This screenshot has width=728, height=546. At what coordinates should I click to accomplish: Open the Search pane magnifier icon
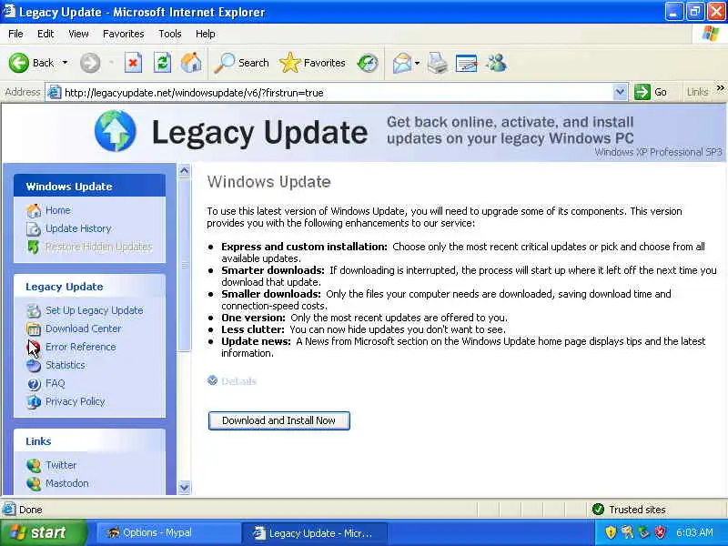coord(225,63)
